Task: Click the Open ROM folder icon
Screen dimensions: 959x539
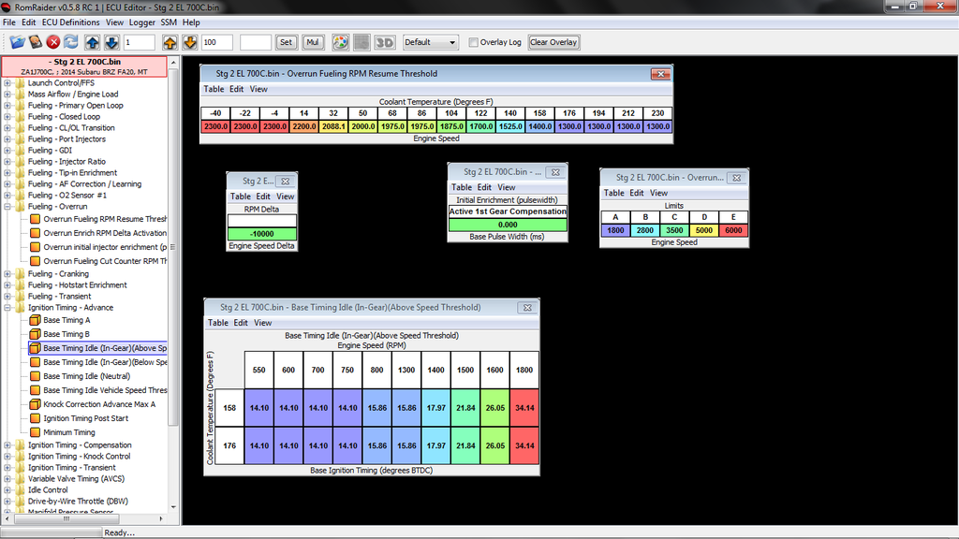Action: click(17, 42)
